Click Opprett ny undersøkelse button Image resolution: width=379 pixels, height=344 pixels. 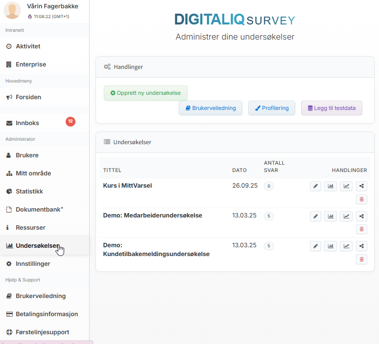(x=145, y=93)
